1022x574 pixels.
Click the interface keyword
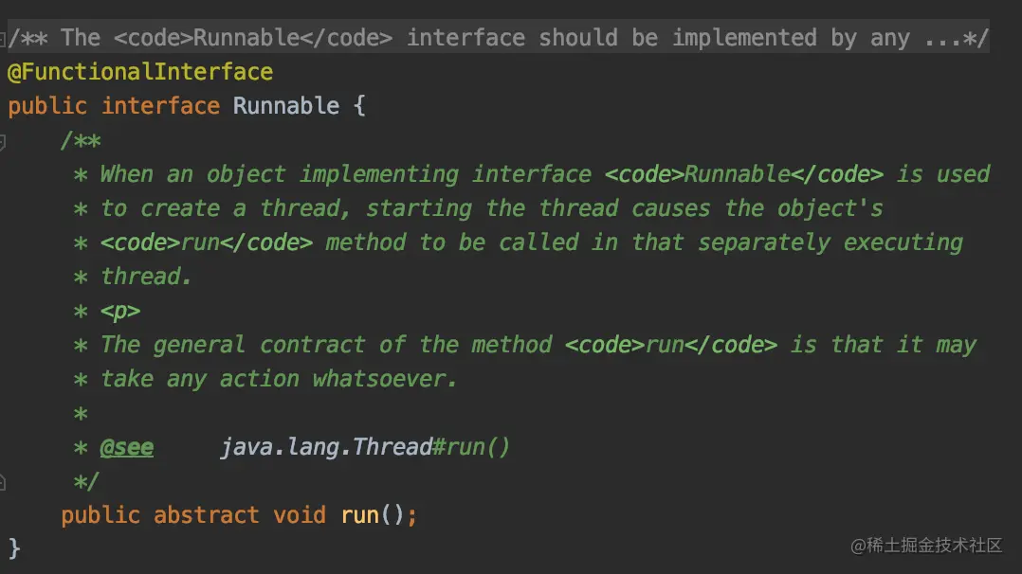coord(160,106)
